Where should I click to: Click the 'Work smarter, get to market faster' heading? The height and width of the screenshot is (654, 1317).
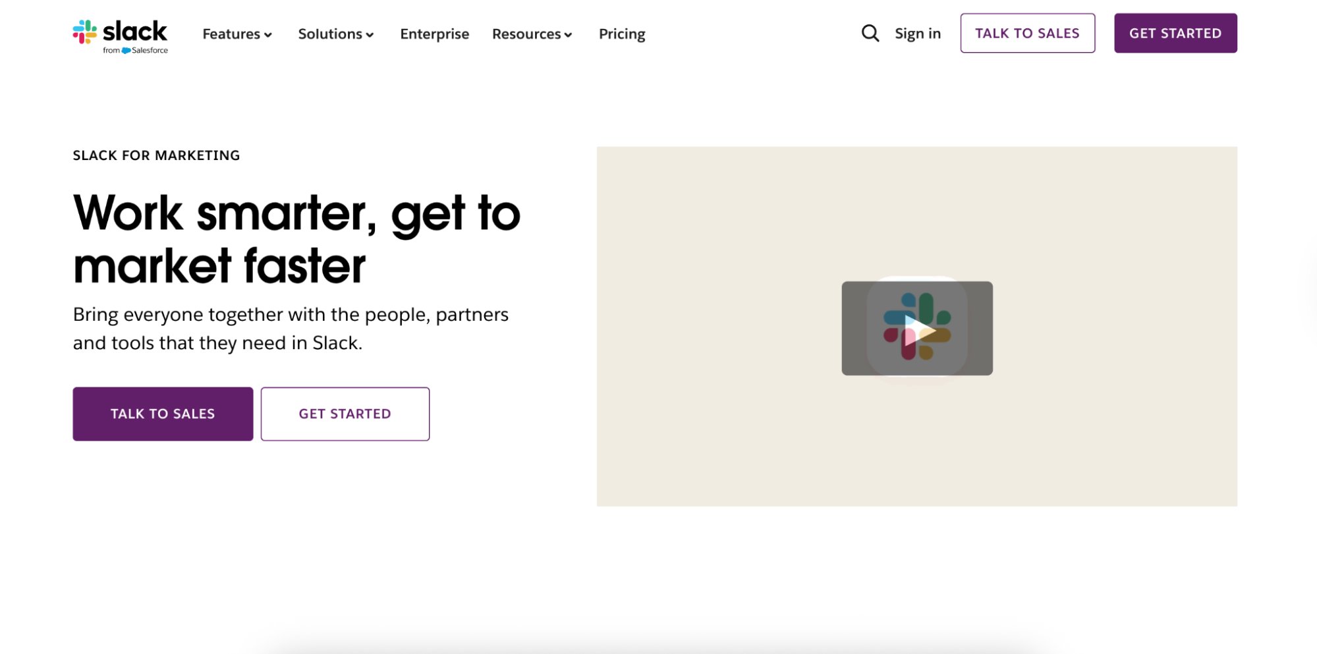[x=296, y=239]
